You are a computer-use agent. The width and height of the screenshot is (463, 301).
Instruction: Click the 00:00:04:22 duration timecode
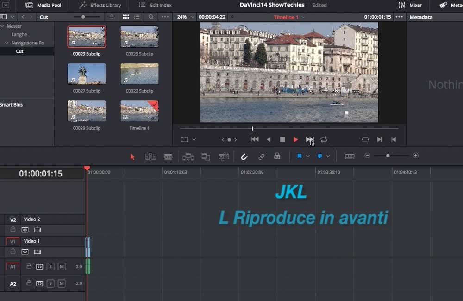tap(212, 17)
